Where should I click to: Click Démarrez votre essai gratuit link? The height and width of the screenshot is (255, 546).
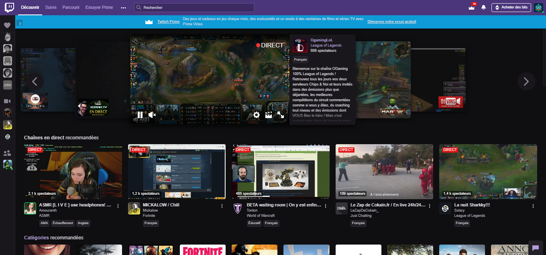[391, 22]
